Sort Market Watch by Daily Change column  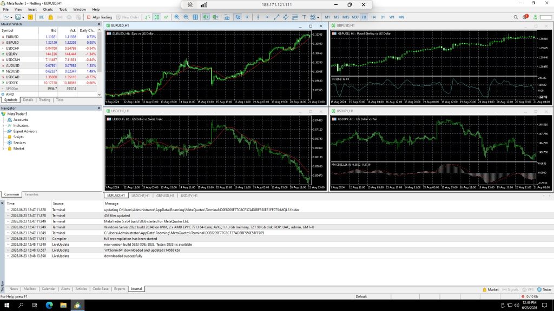pos(87,31)
